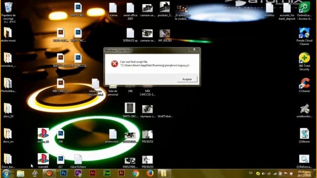Image resolution: width=317 pixels, height=178 pixels.
Task: Select the protocolo1 file icon
Action: point(113,134)
